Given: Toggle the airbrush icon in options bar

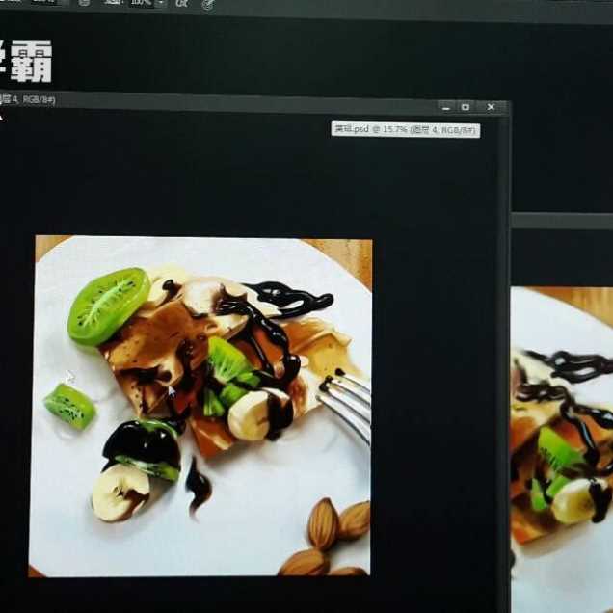Looking at the screenshot, I should coord(181,4).
